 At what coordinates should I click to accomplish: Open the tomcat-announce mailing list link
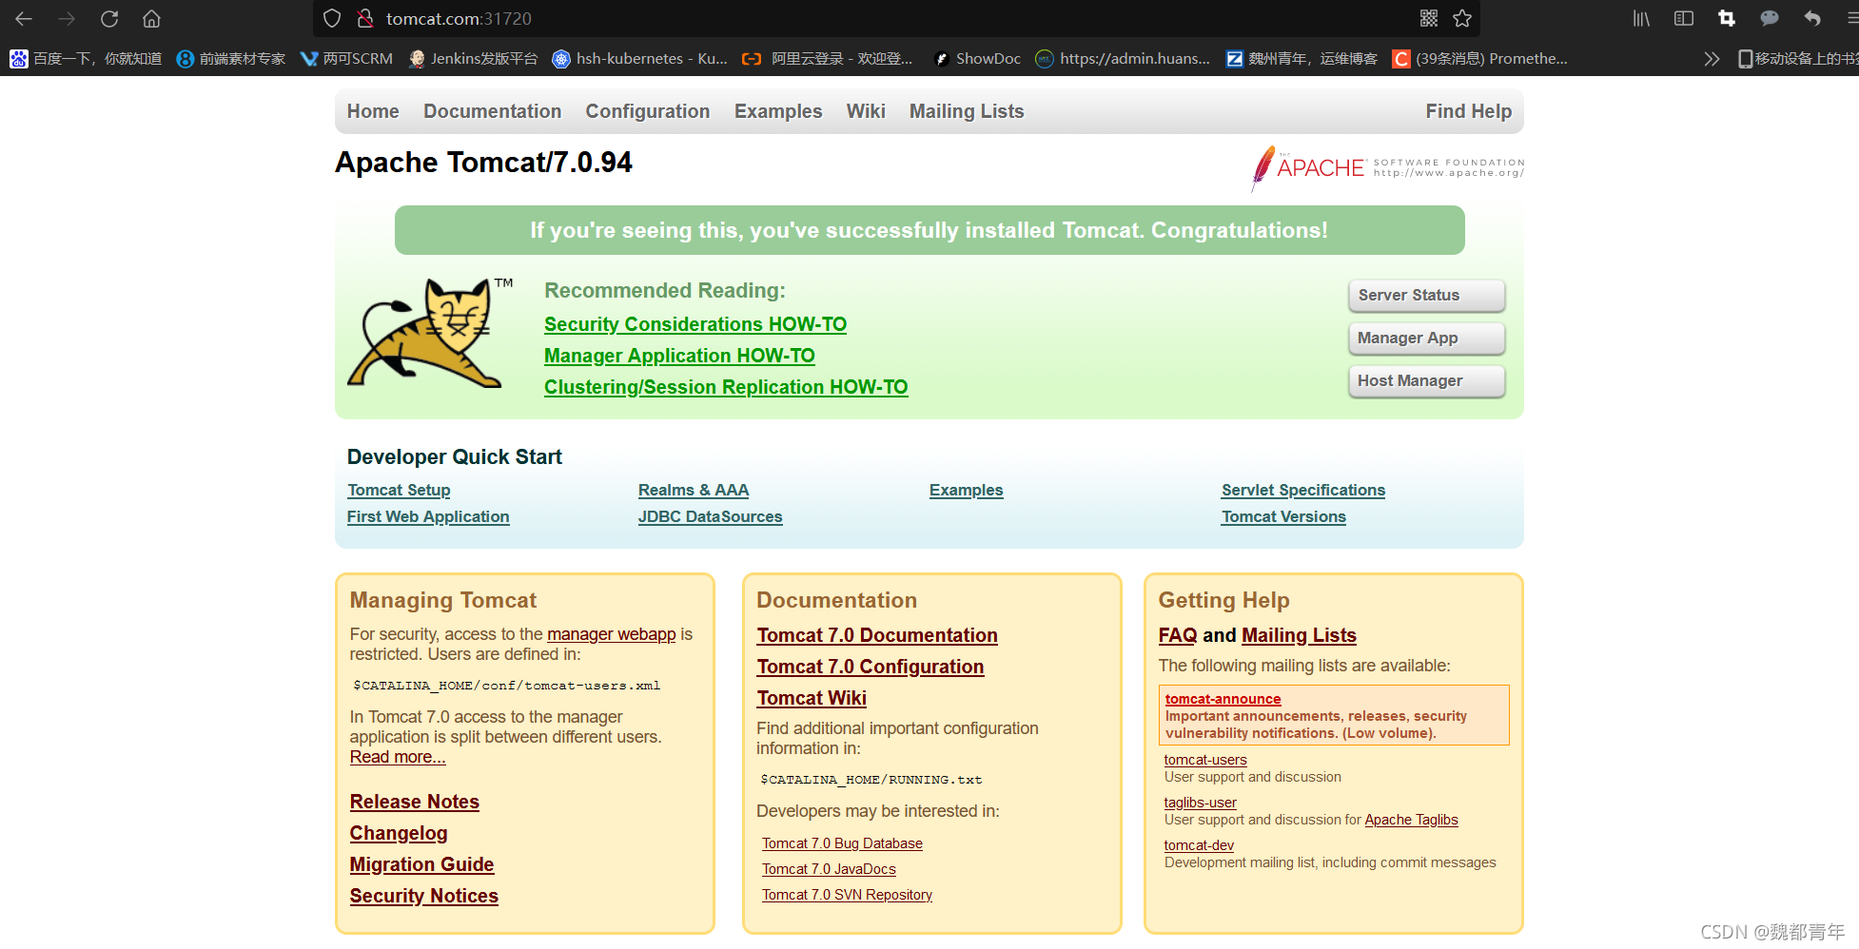coord(1223,699)
